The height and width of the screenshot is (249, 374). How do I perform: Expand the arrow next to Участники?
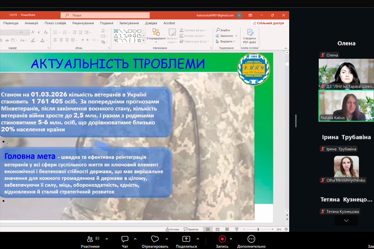[x=107, y=239]
